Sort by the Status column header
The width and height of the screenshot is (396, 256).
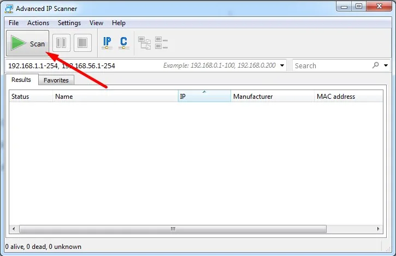coord(31,97)
